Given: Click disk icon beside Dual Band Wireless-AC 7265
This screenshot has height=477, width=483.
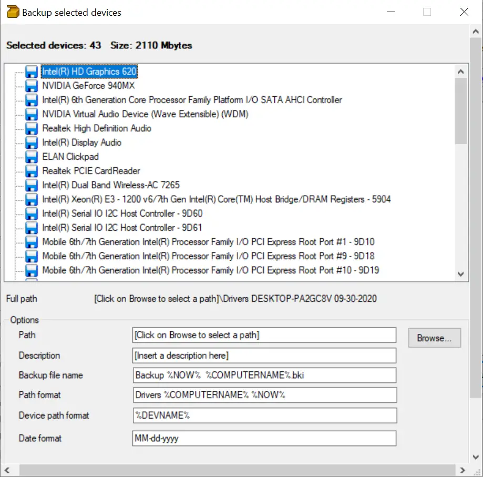Looking at the screenshot, I should coord(31,185).
